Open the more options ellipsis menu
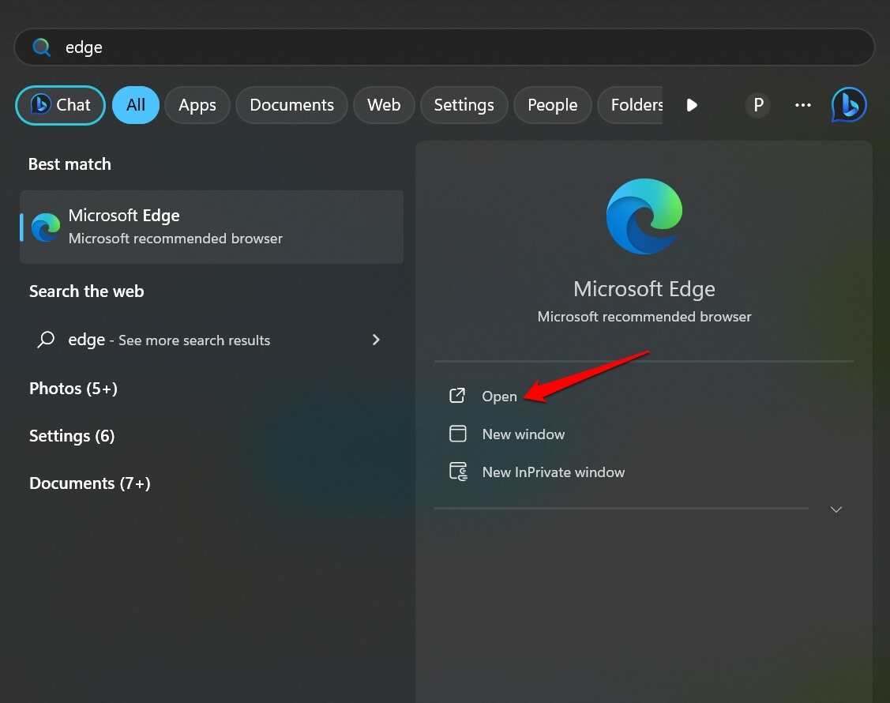 pyautogui.click(x=802, y=104)
